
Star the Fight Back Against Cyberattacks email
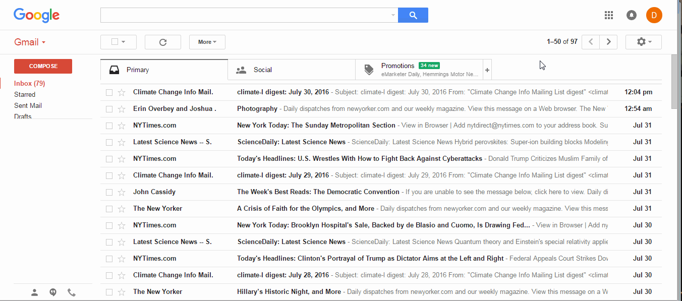[121, 159]
